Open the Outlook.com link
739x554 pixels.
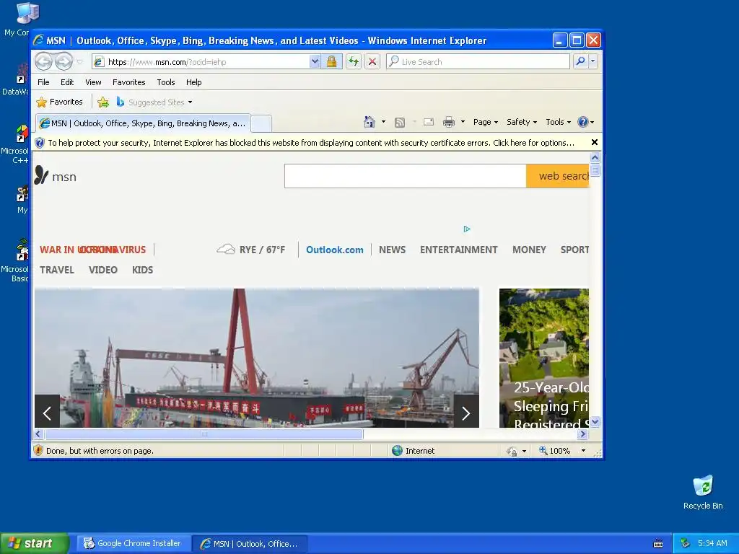[x=335, y=250]
